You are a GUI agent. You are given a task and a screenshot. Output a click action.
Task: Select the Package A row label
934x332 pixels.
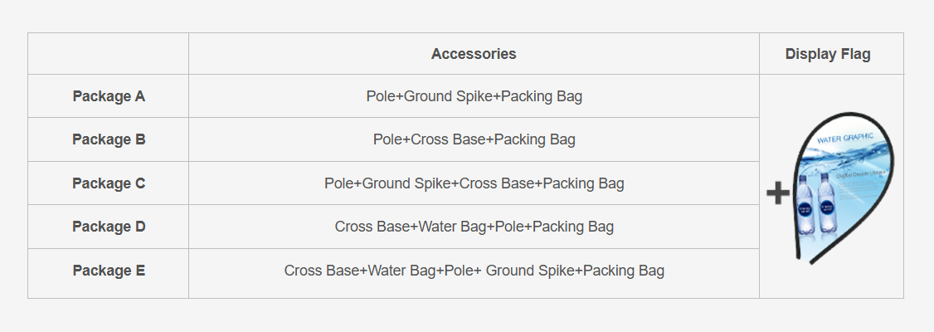(x=109, y=96)
